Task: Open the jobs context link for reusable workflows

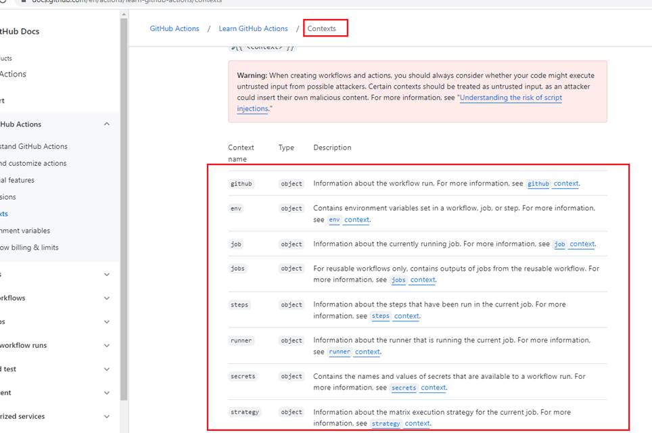Action: 414,280
